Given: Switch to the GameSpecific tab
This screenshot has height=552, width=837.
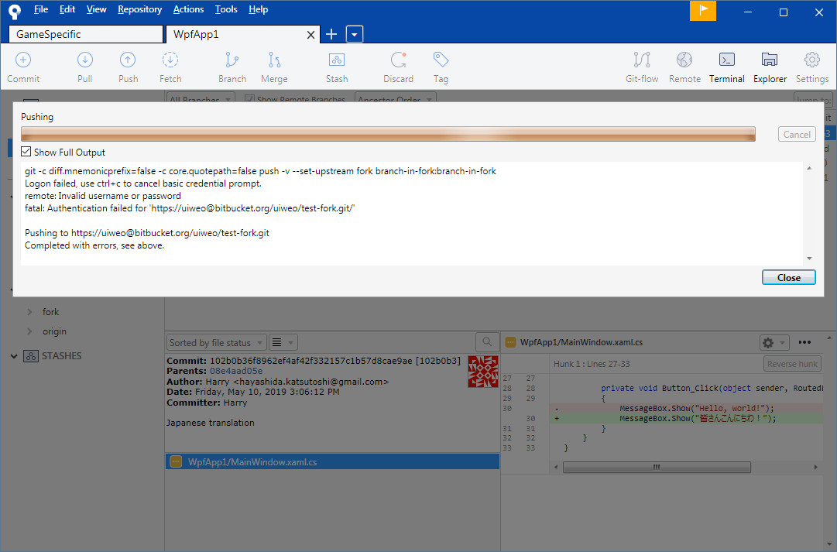Looking at the screenshot, I should point(86,34).
